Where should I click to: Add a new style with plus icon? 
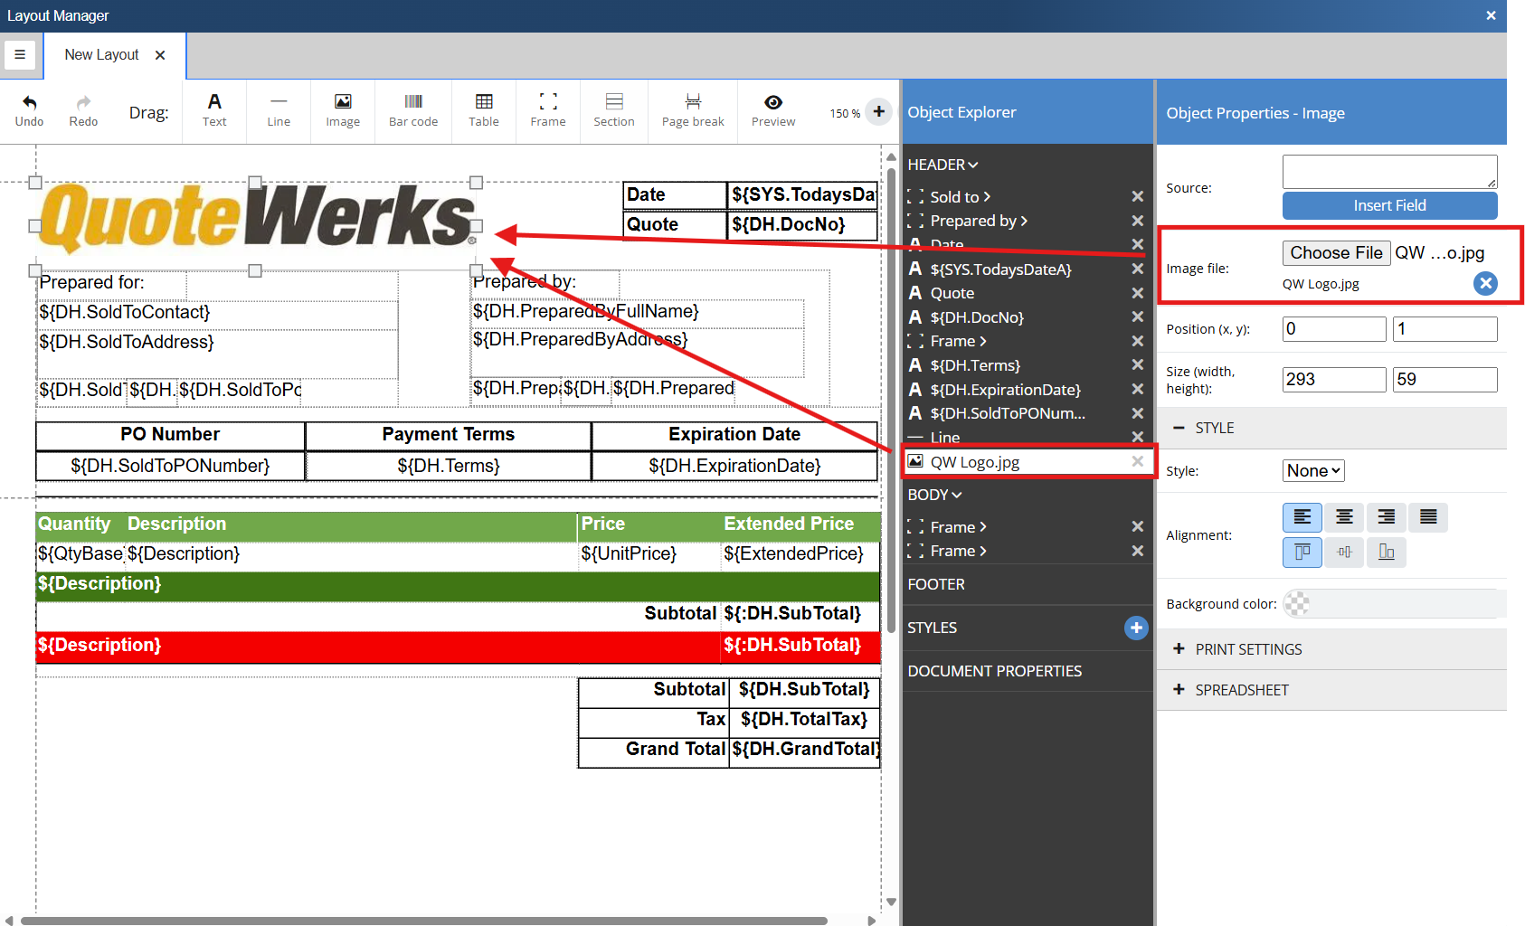click(1136, 628)
